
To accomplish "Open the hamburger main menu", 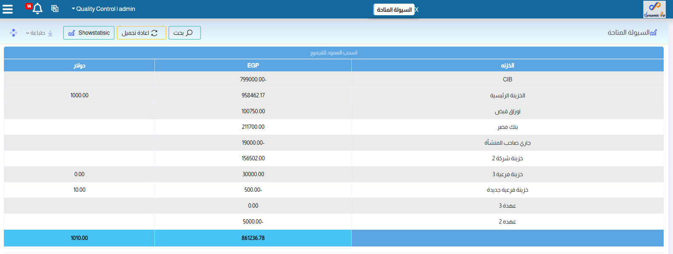I will click(8, 9).
